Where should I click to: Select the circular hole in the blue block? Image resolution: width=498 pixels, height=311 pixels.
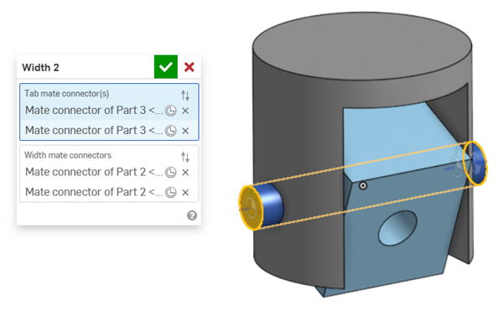[397, 227]
